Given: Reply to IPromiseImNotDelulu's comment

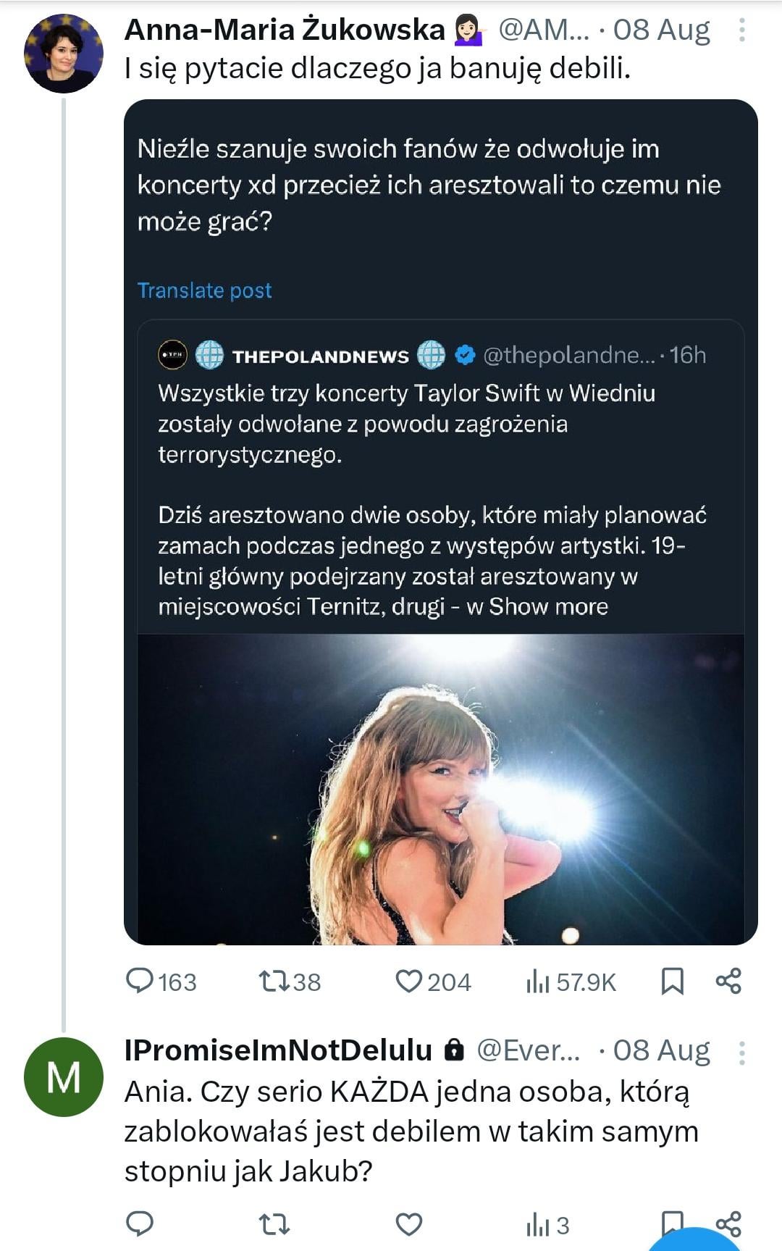Looking at the screenshot, I should 139,1223.
